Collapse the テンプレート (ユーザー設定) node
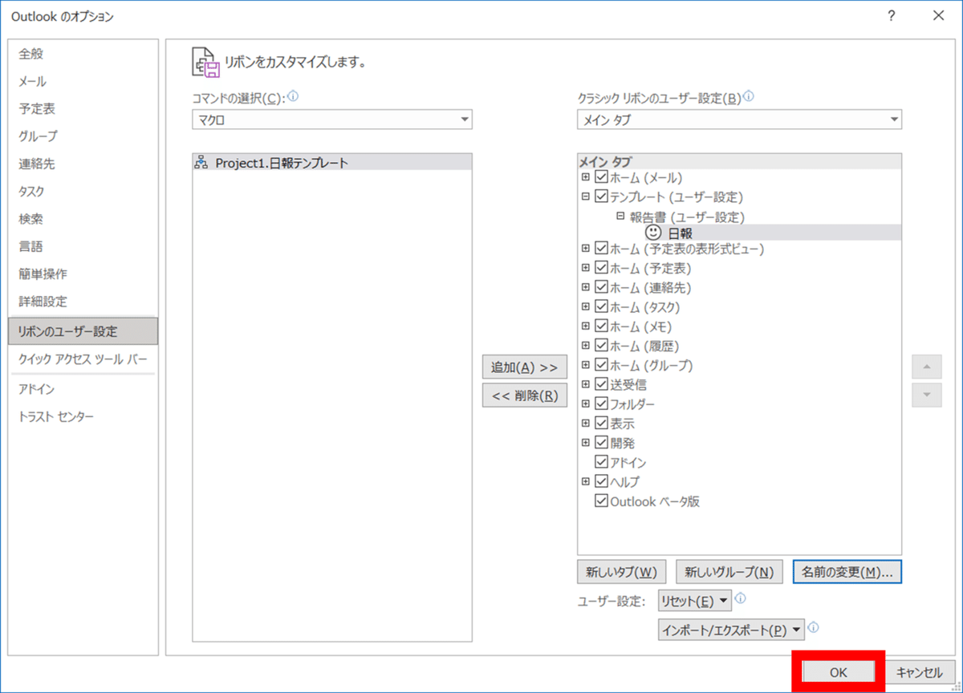 (x=586, y=197)
